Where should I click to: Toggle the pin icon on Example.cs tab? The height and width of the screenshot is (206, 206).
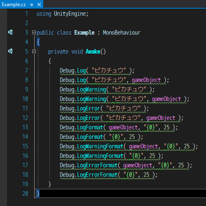coord(31,5)
